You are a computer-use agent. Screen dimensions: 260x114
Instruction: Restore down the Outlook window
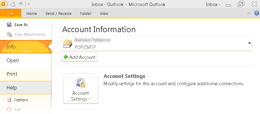click(x=241, y=4)
